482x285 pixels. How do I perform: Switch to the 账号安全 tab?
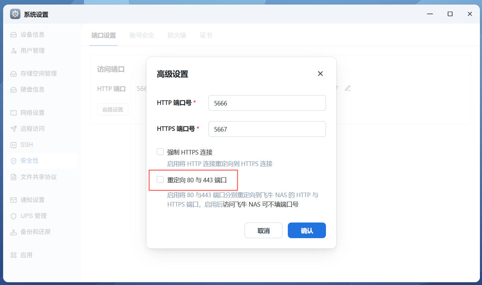tap(141, 35)
